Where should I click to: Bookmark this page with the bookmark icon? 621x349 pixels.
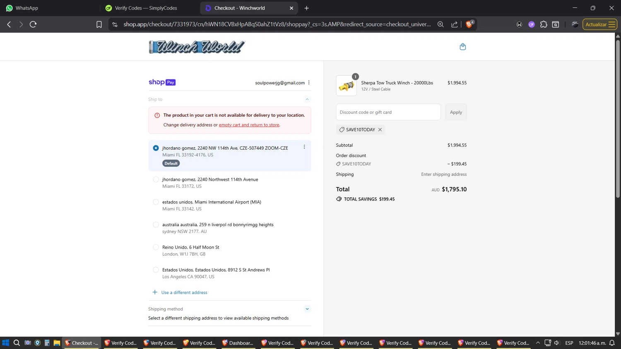[x=99, y=24]
